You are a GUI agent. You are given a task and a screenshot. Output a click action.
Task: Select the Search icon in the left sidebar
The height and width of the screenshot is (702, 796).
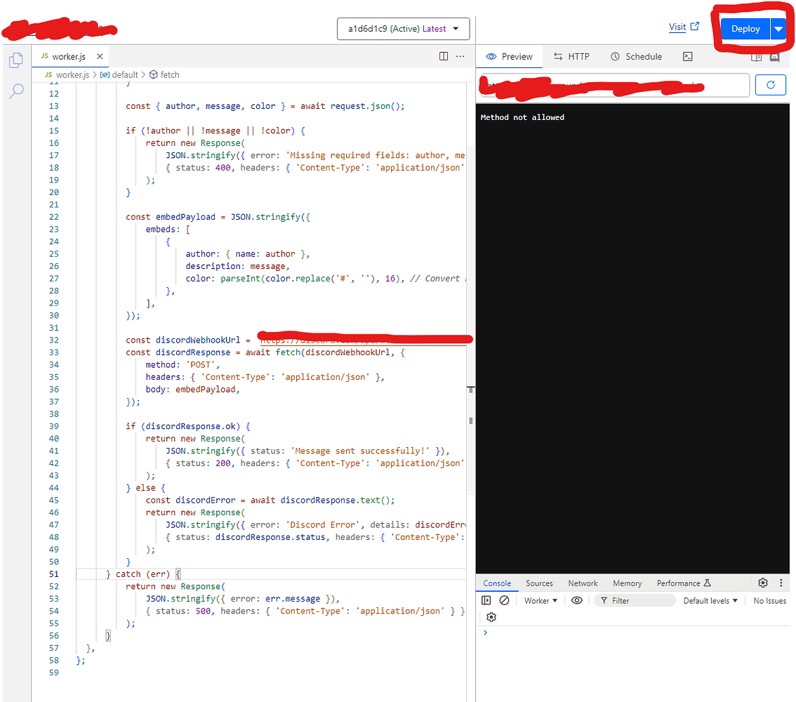15,91
